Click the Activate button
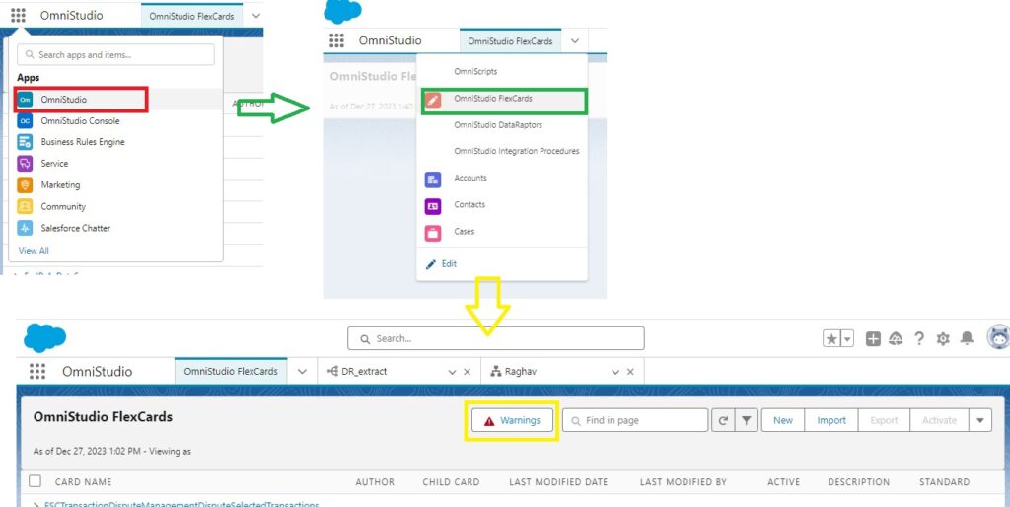 point(939,420)
